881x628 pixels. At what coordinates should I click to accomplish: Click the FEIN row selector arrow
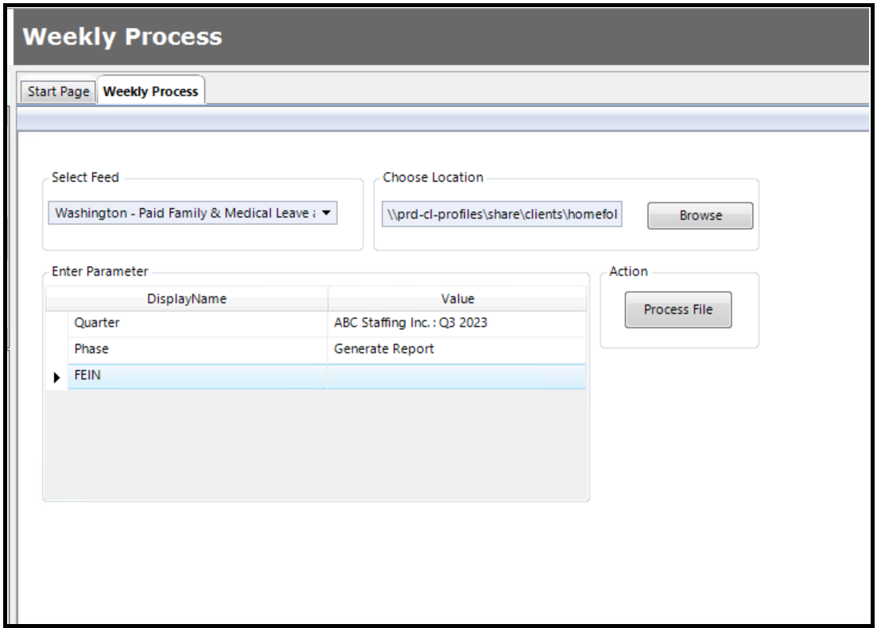pyautogui.click(x=56, y=377)
